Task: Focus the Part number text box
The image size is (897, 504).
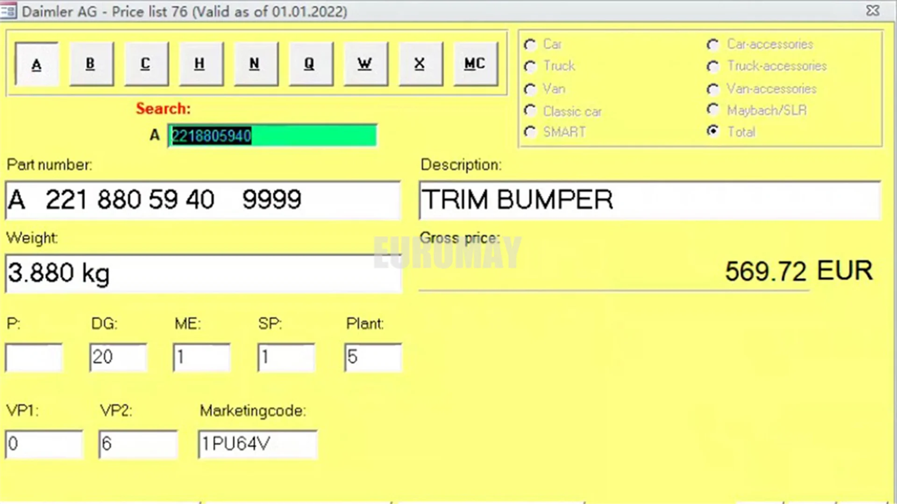Action: (x=203, y=200)
